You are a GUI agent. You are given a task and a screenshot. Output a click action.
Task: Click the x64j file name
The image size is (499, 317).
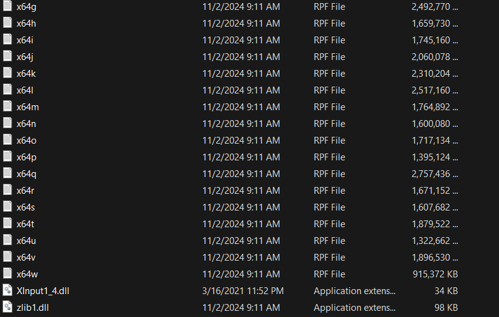click(25, 57)
